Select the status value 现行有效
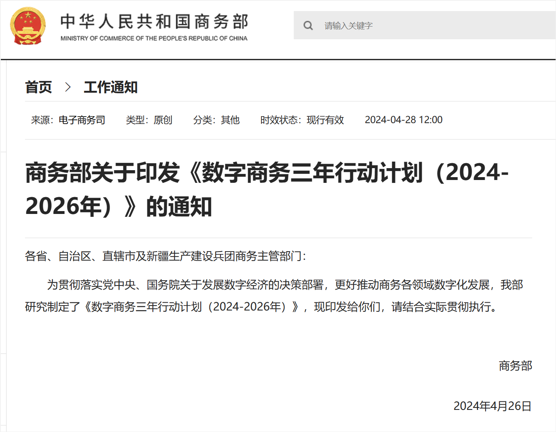The height and width of the screenshot is (432, 556). (x=325, y=120)
